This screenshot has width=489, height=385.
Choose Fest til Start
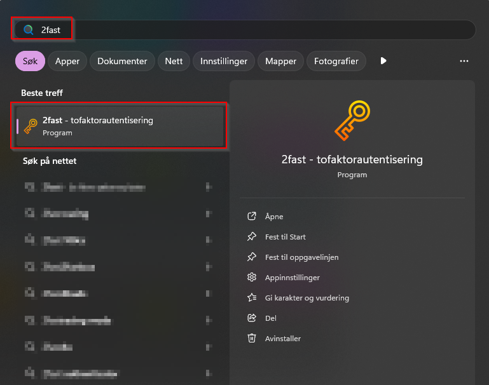(x=286, y=237)
